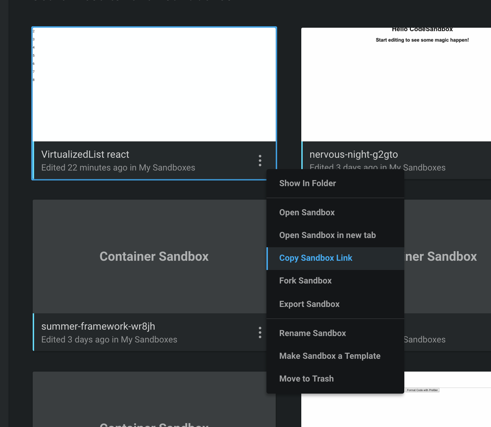Select Move to Trash
The image size is (491, 427).
pyautogui.click(x=335, y=379)
